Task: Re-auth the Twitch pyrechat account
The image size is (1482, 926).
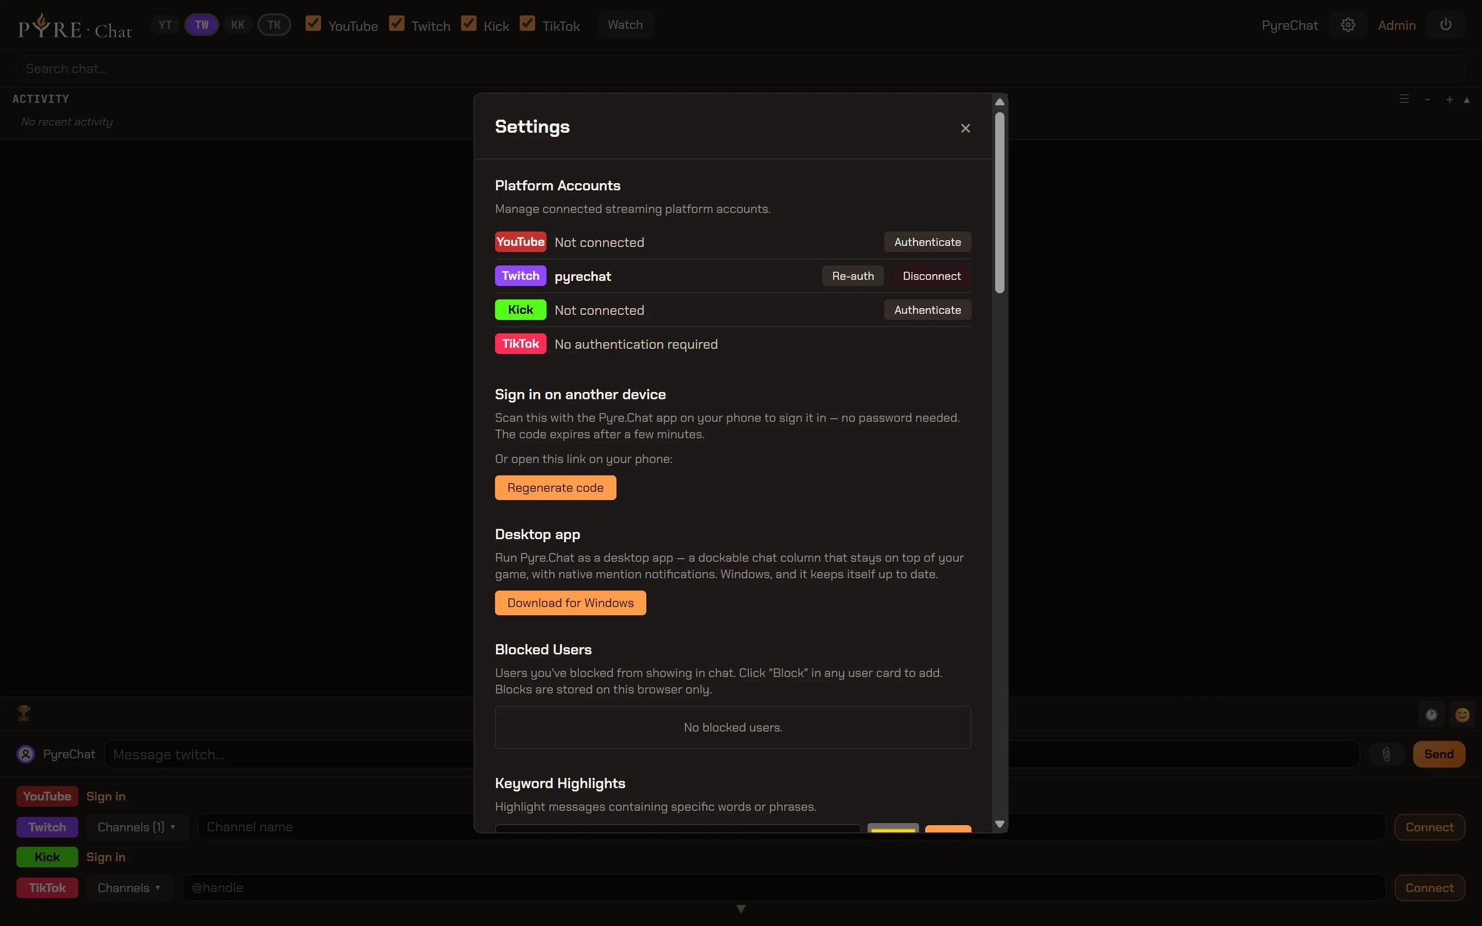Action: (x=853, y=276)
